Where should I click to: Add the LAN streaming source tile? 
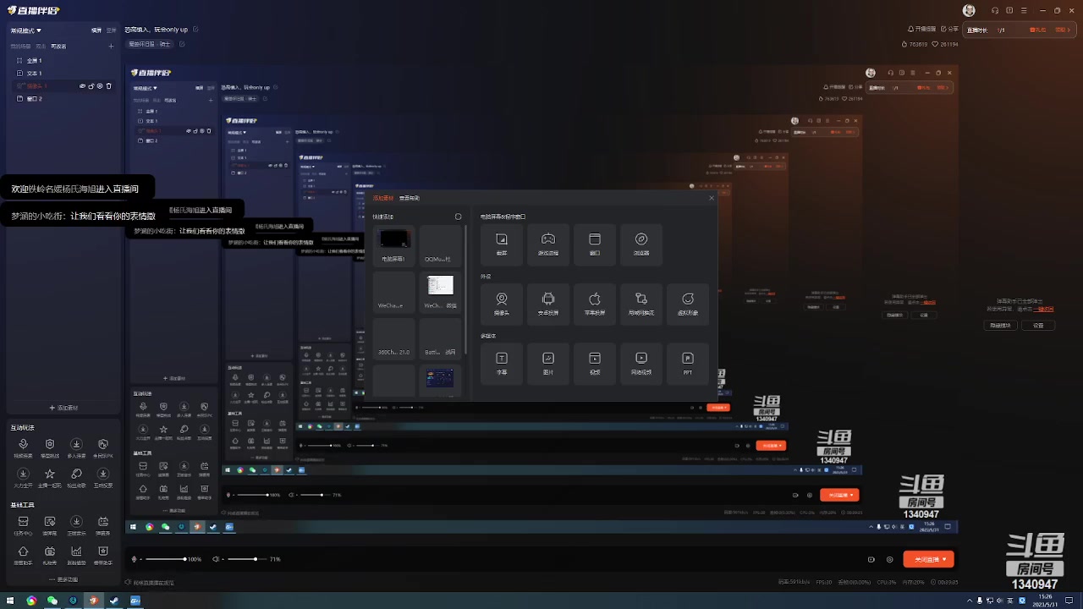click(x=641, y=304)
